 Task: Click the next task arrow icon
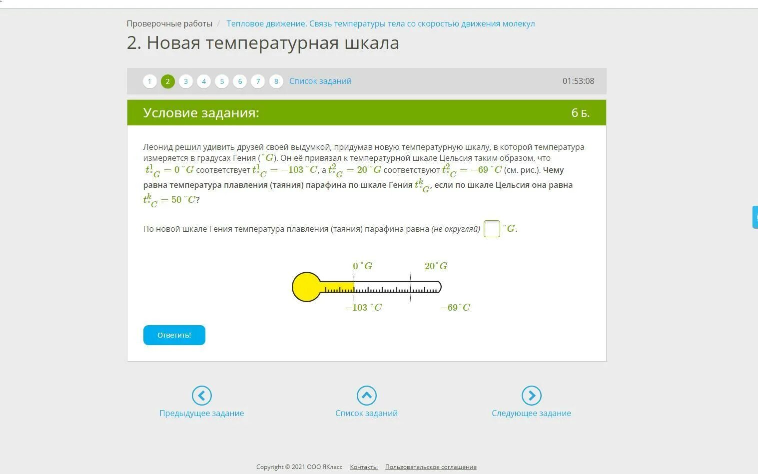tap(531, 395)
